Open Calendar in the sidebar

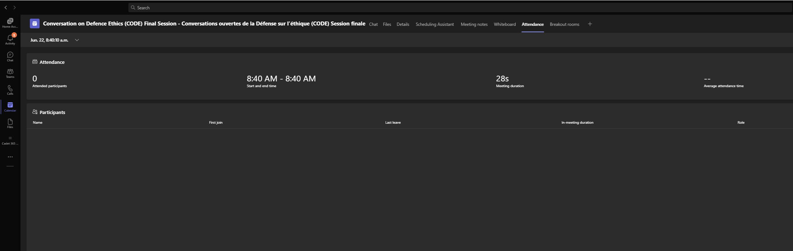point(10,107)
